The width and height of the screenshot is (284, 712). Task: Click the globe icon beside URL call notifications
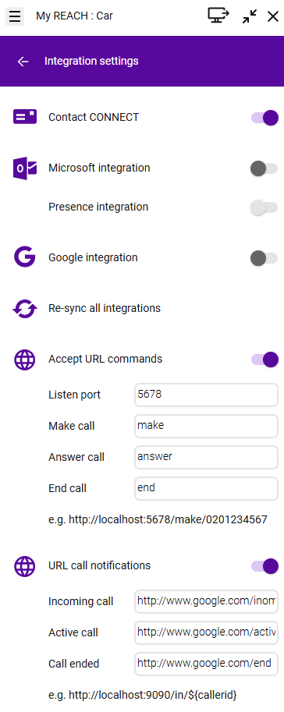pyautogui.click(x=24, y=566)
